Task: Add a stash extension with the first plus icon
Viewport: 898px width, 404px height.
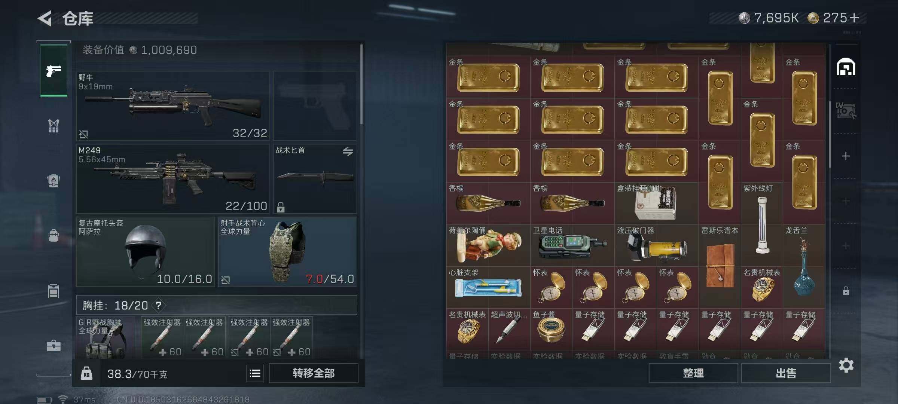Action: [846, 156]
